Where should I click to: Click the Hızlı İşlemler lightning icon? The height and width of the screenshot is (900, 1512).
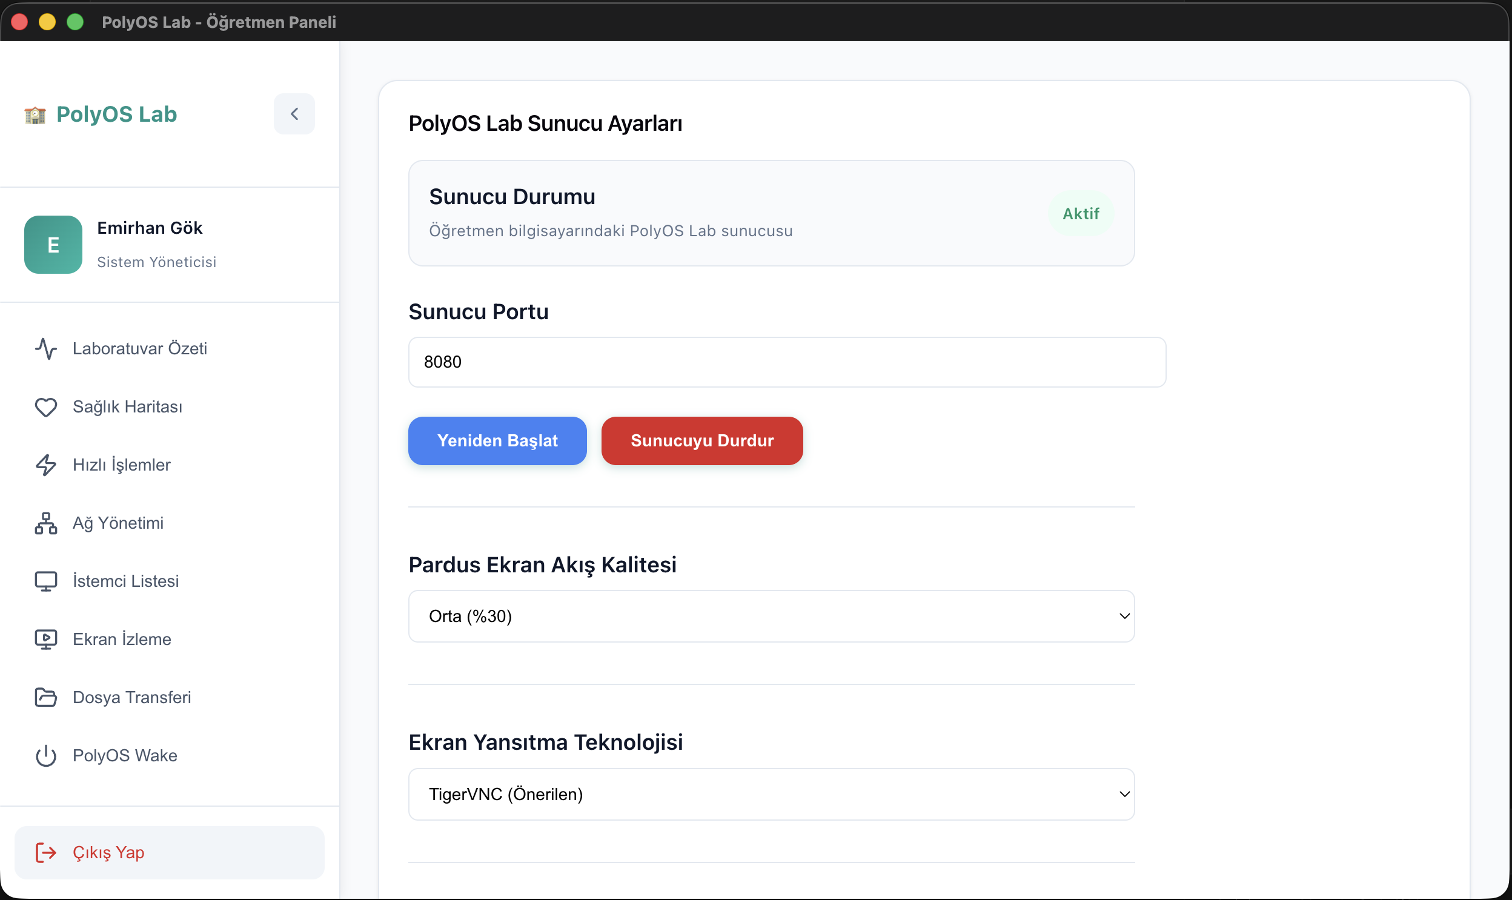(x=46, y=465)
